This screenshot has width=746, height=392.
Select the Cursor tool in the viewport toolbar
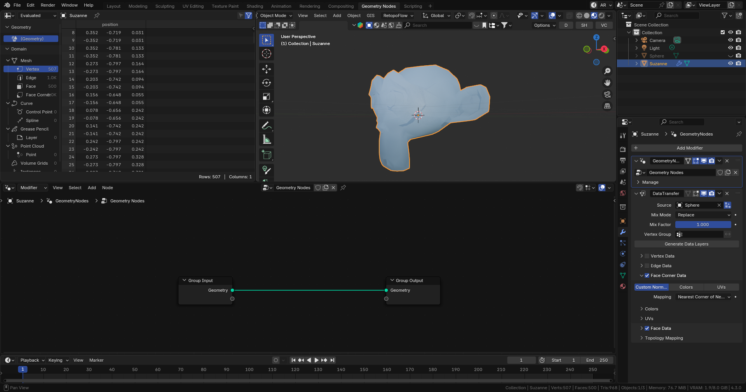pos(267,54)
